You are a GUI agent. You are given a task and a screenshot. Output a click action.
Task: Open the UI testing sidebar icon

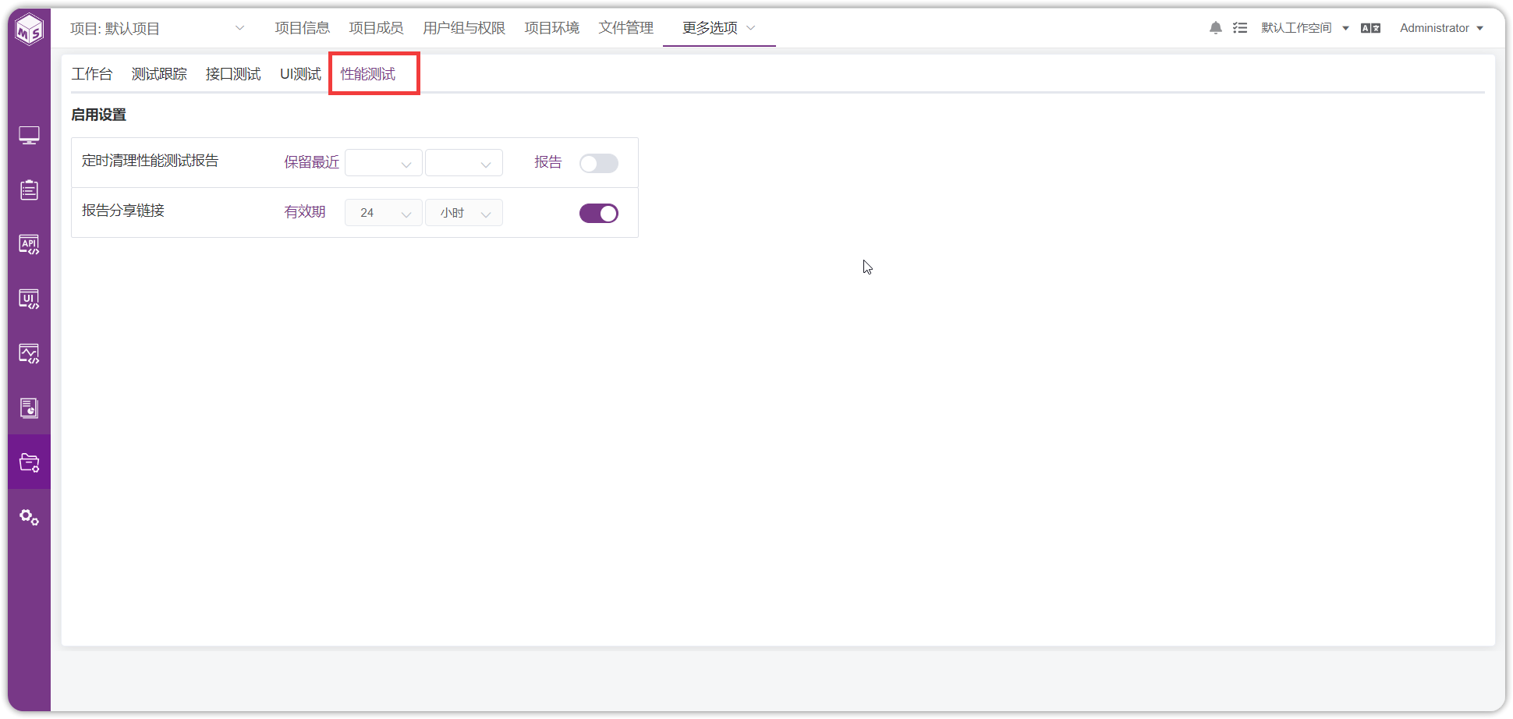pos(29,299)
